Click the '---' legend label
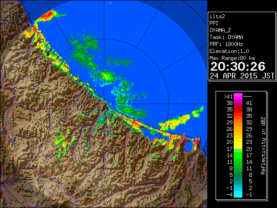The image size is (277, 208). pyautogui.click(x=248, y=97)
